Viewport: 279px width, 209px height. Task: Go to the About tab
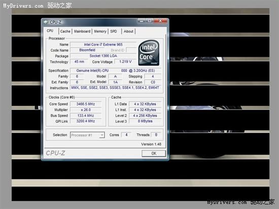(x=128, y=31)
